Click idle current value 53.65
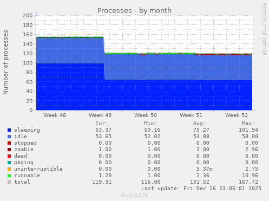This screenshot has width=269, height=201. pyautogui.click(x=103, y=137)
